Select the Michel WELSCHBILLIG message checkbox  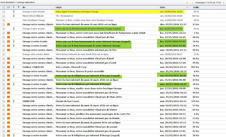coord(4,16)
